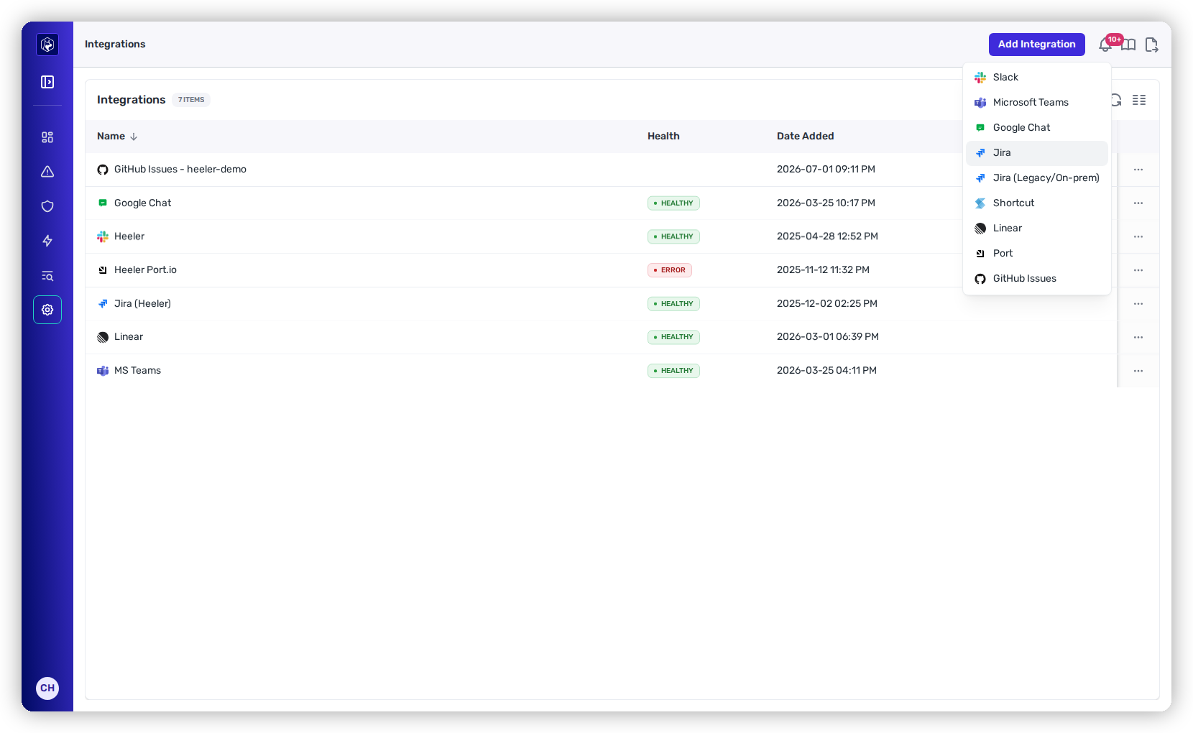This screenshot has height=733, width=1193.
Task: Pick Shortcut from the integration menu
Action: click(1037, 203)
